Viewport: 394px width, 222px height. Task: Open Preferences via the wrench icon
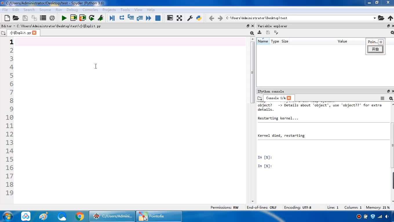190,18
